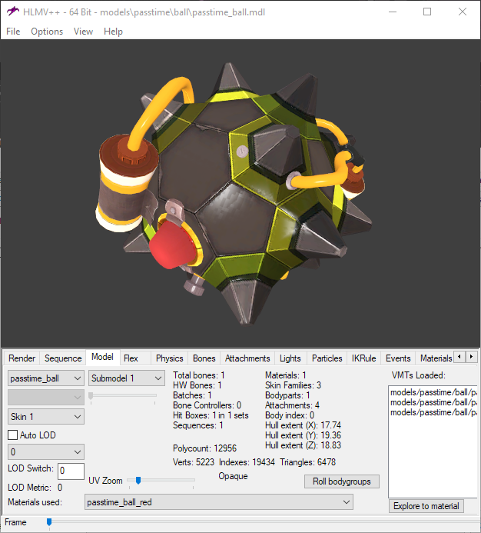Select the Model tab
481x533 pixels.
[102, 357]
